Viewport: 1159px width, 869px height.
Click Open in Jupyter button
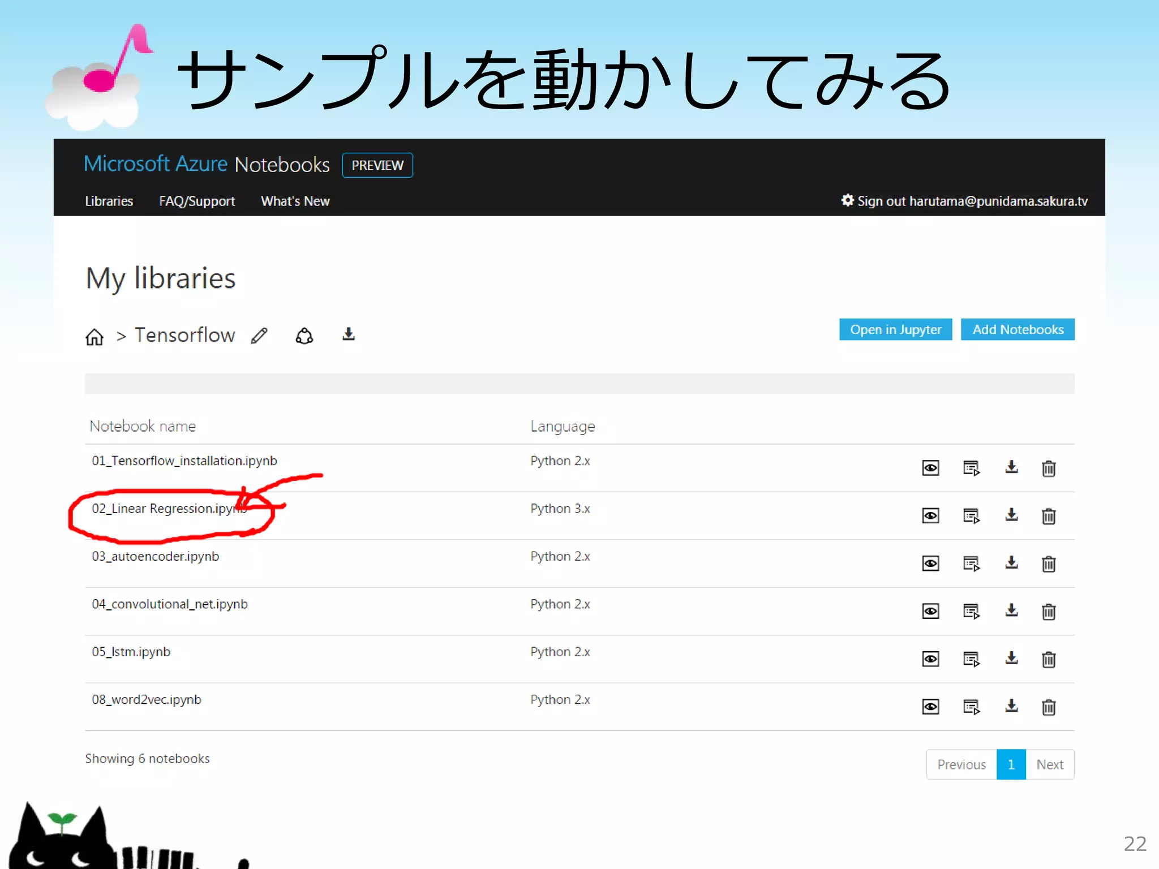(896, 329)
